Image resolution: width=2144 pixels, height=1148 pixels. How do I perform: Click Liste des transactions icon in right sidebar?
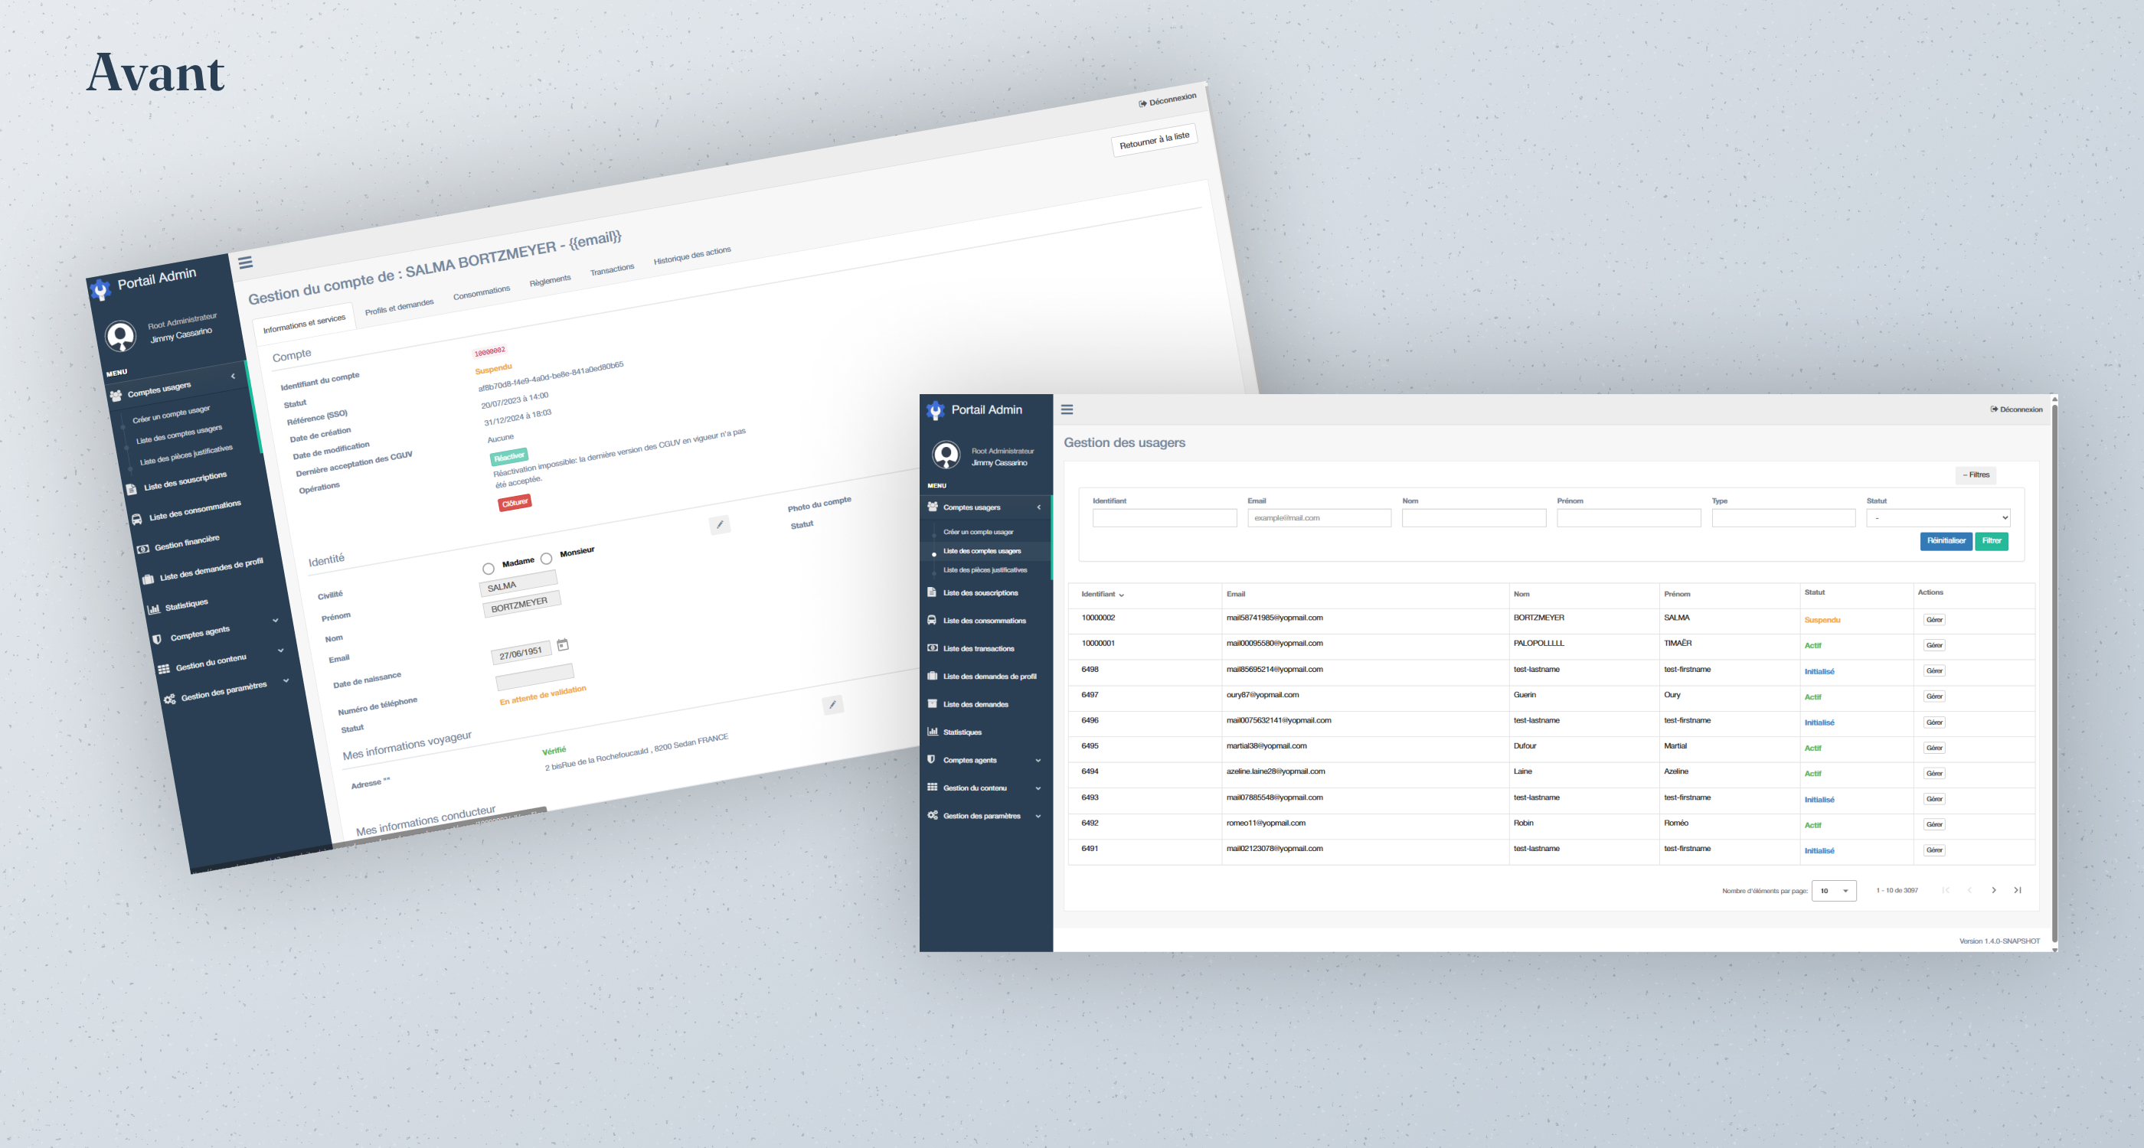[x=932, y=648]
